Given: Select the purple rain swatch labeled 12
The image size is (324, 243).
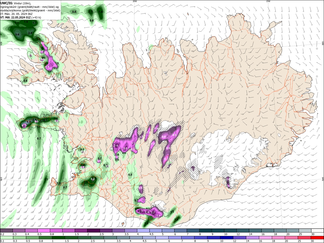Looking at the screenshot, I should point(240,238).
